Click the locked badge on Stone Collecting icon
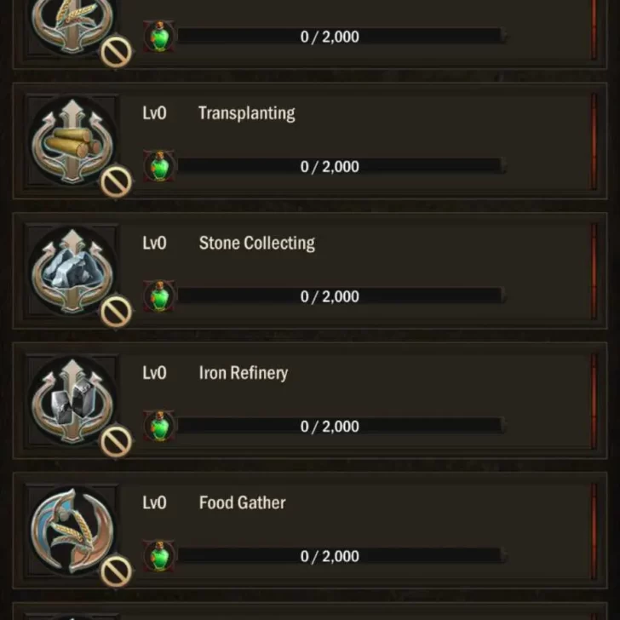Screen dimensions: 620x620 click(116, 312)
